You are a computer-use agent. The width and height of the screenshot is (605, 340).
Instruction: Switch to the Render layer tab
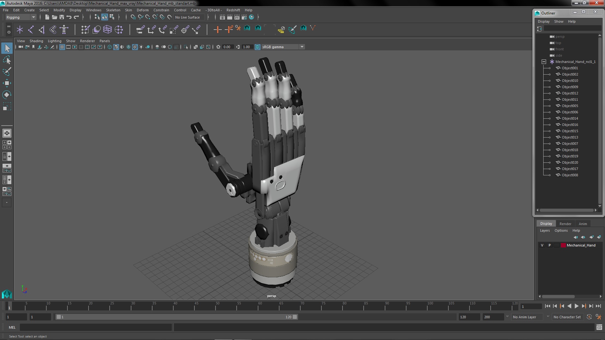point(565,224)
